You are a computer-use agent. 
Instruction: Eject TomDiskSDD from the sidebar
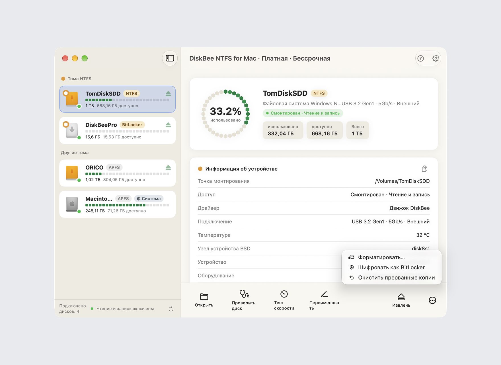point(168,94)
